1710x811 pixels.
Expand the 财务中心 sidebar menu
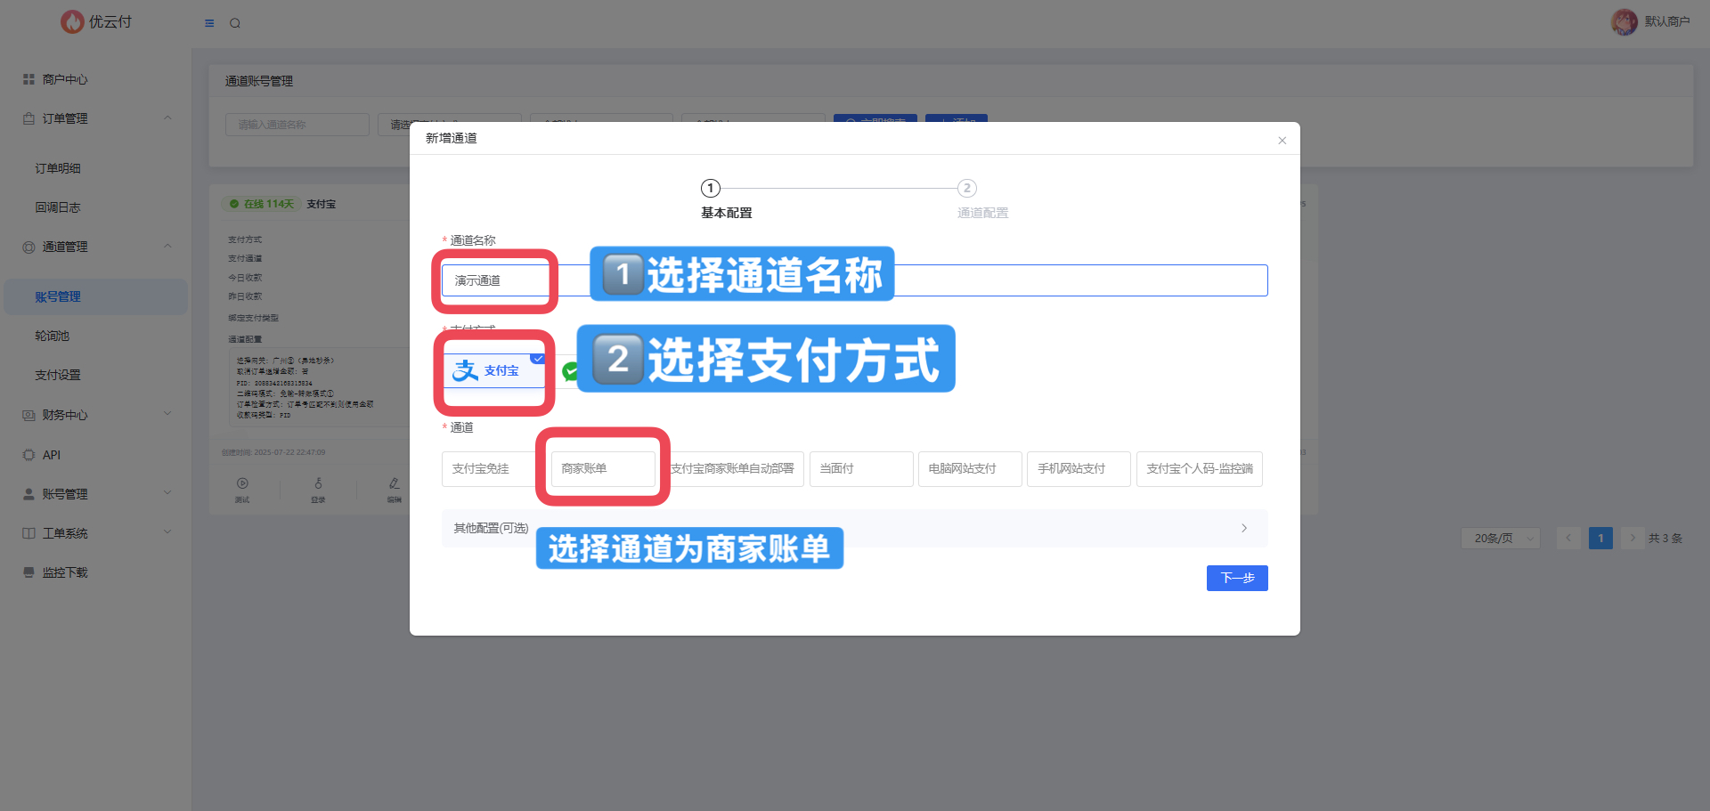click(x=167, y=415)
